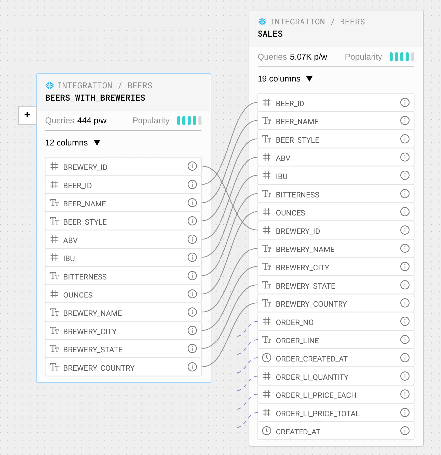The image size is (441, 455).
Task: Open info for BREWERY_ID in BEERS_WITH_BREWERIES
Action: (x=192, y=166)
